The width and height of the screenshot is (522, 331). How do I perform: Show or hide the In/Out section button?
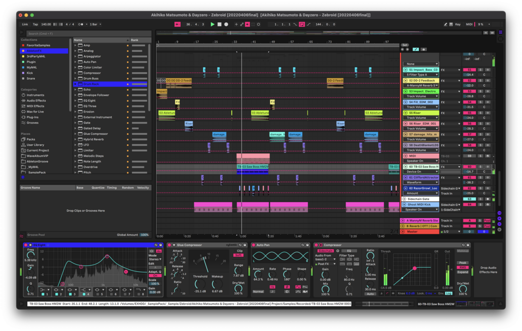pyautogui.click(x=499, y=213)
